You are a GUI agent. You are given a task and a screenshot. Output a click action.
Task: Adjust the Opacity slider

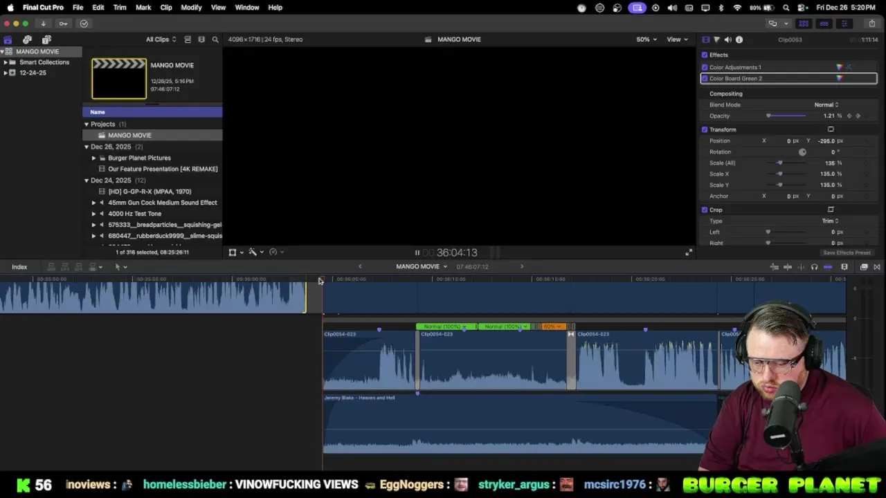(786, 116)
